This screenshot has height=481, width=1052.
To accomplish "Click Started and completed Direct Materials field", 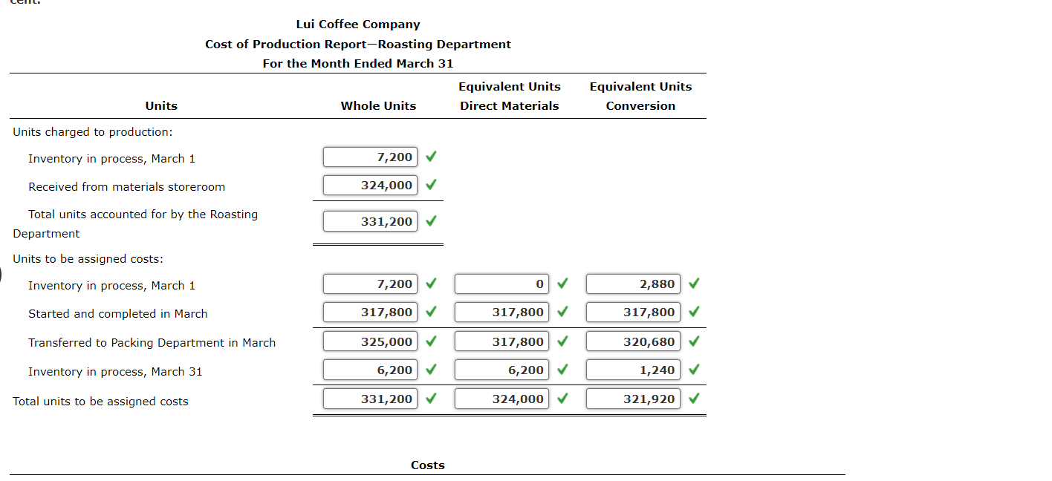I will [501, 312].
